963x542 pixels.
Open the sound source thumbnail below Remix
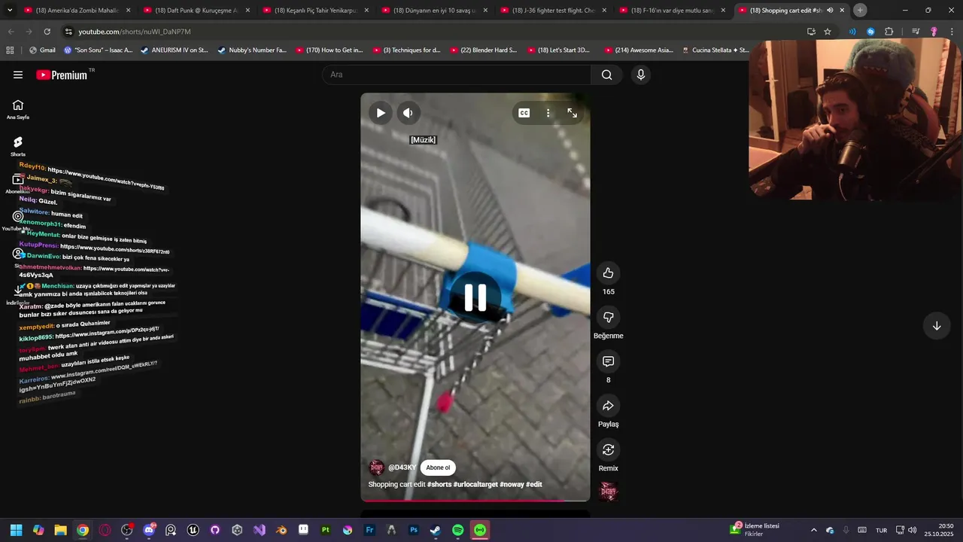[609, 492]
